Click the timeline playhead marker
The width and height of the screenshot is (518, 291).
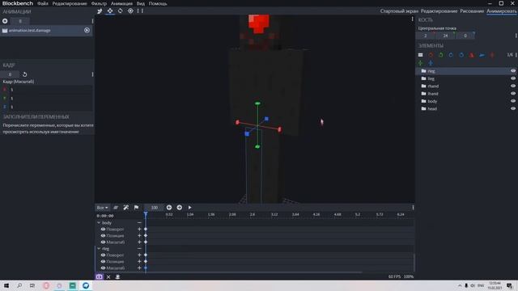pos(146,214)
